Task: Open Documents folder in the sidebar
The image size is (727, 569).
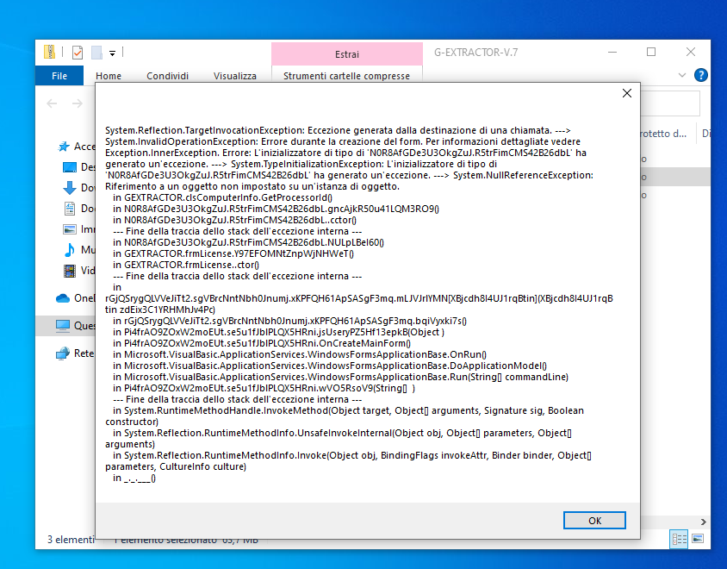Action: pos(79,209)
